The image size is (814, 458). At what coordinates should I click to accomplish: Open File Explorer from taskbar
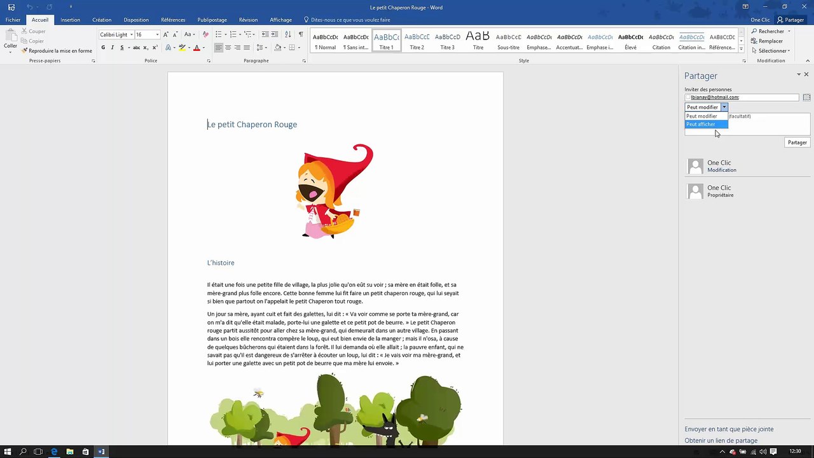click(x=70, y=452)
